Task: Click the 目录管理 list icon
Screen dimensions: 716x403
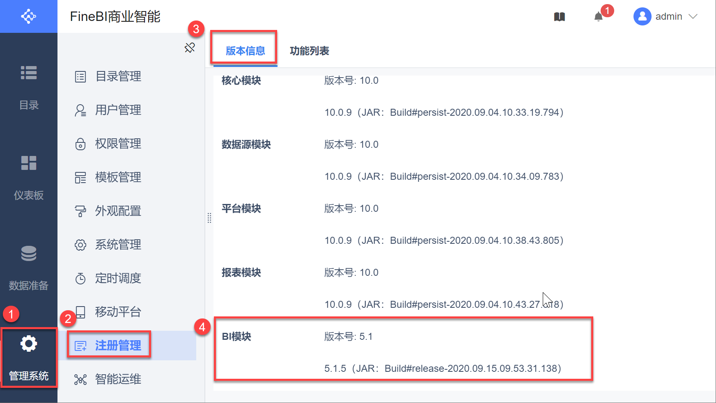Action: pyautogui.click(x=80, y=77)
